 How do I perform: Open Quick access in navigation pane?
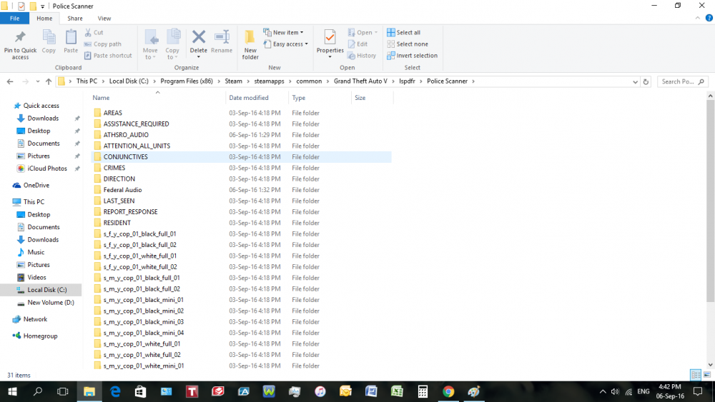[x=41, y=106]
